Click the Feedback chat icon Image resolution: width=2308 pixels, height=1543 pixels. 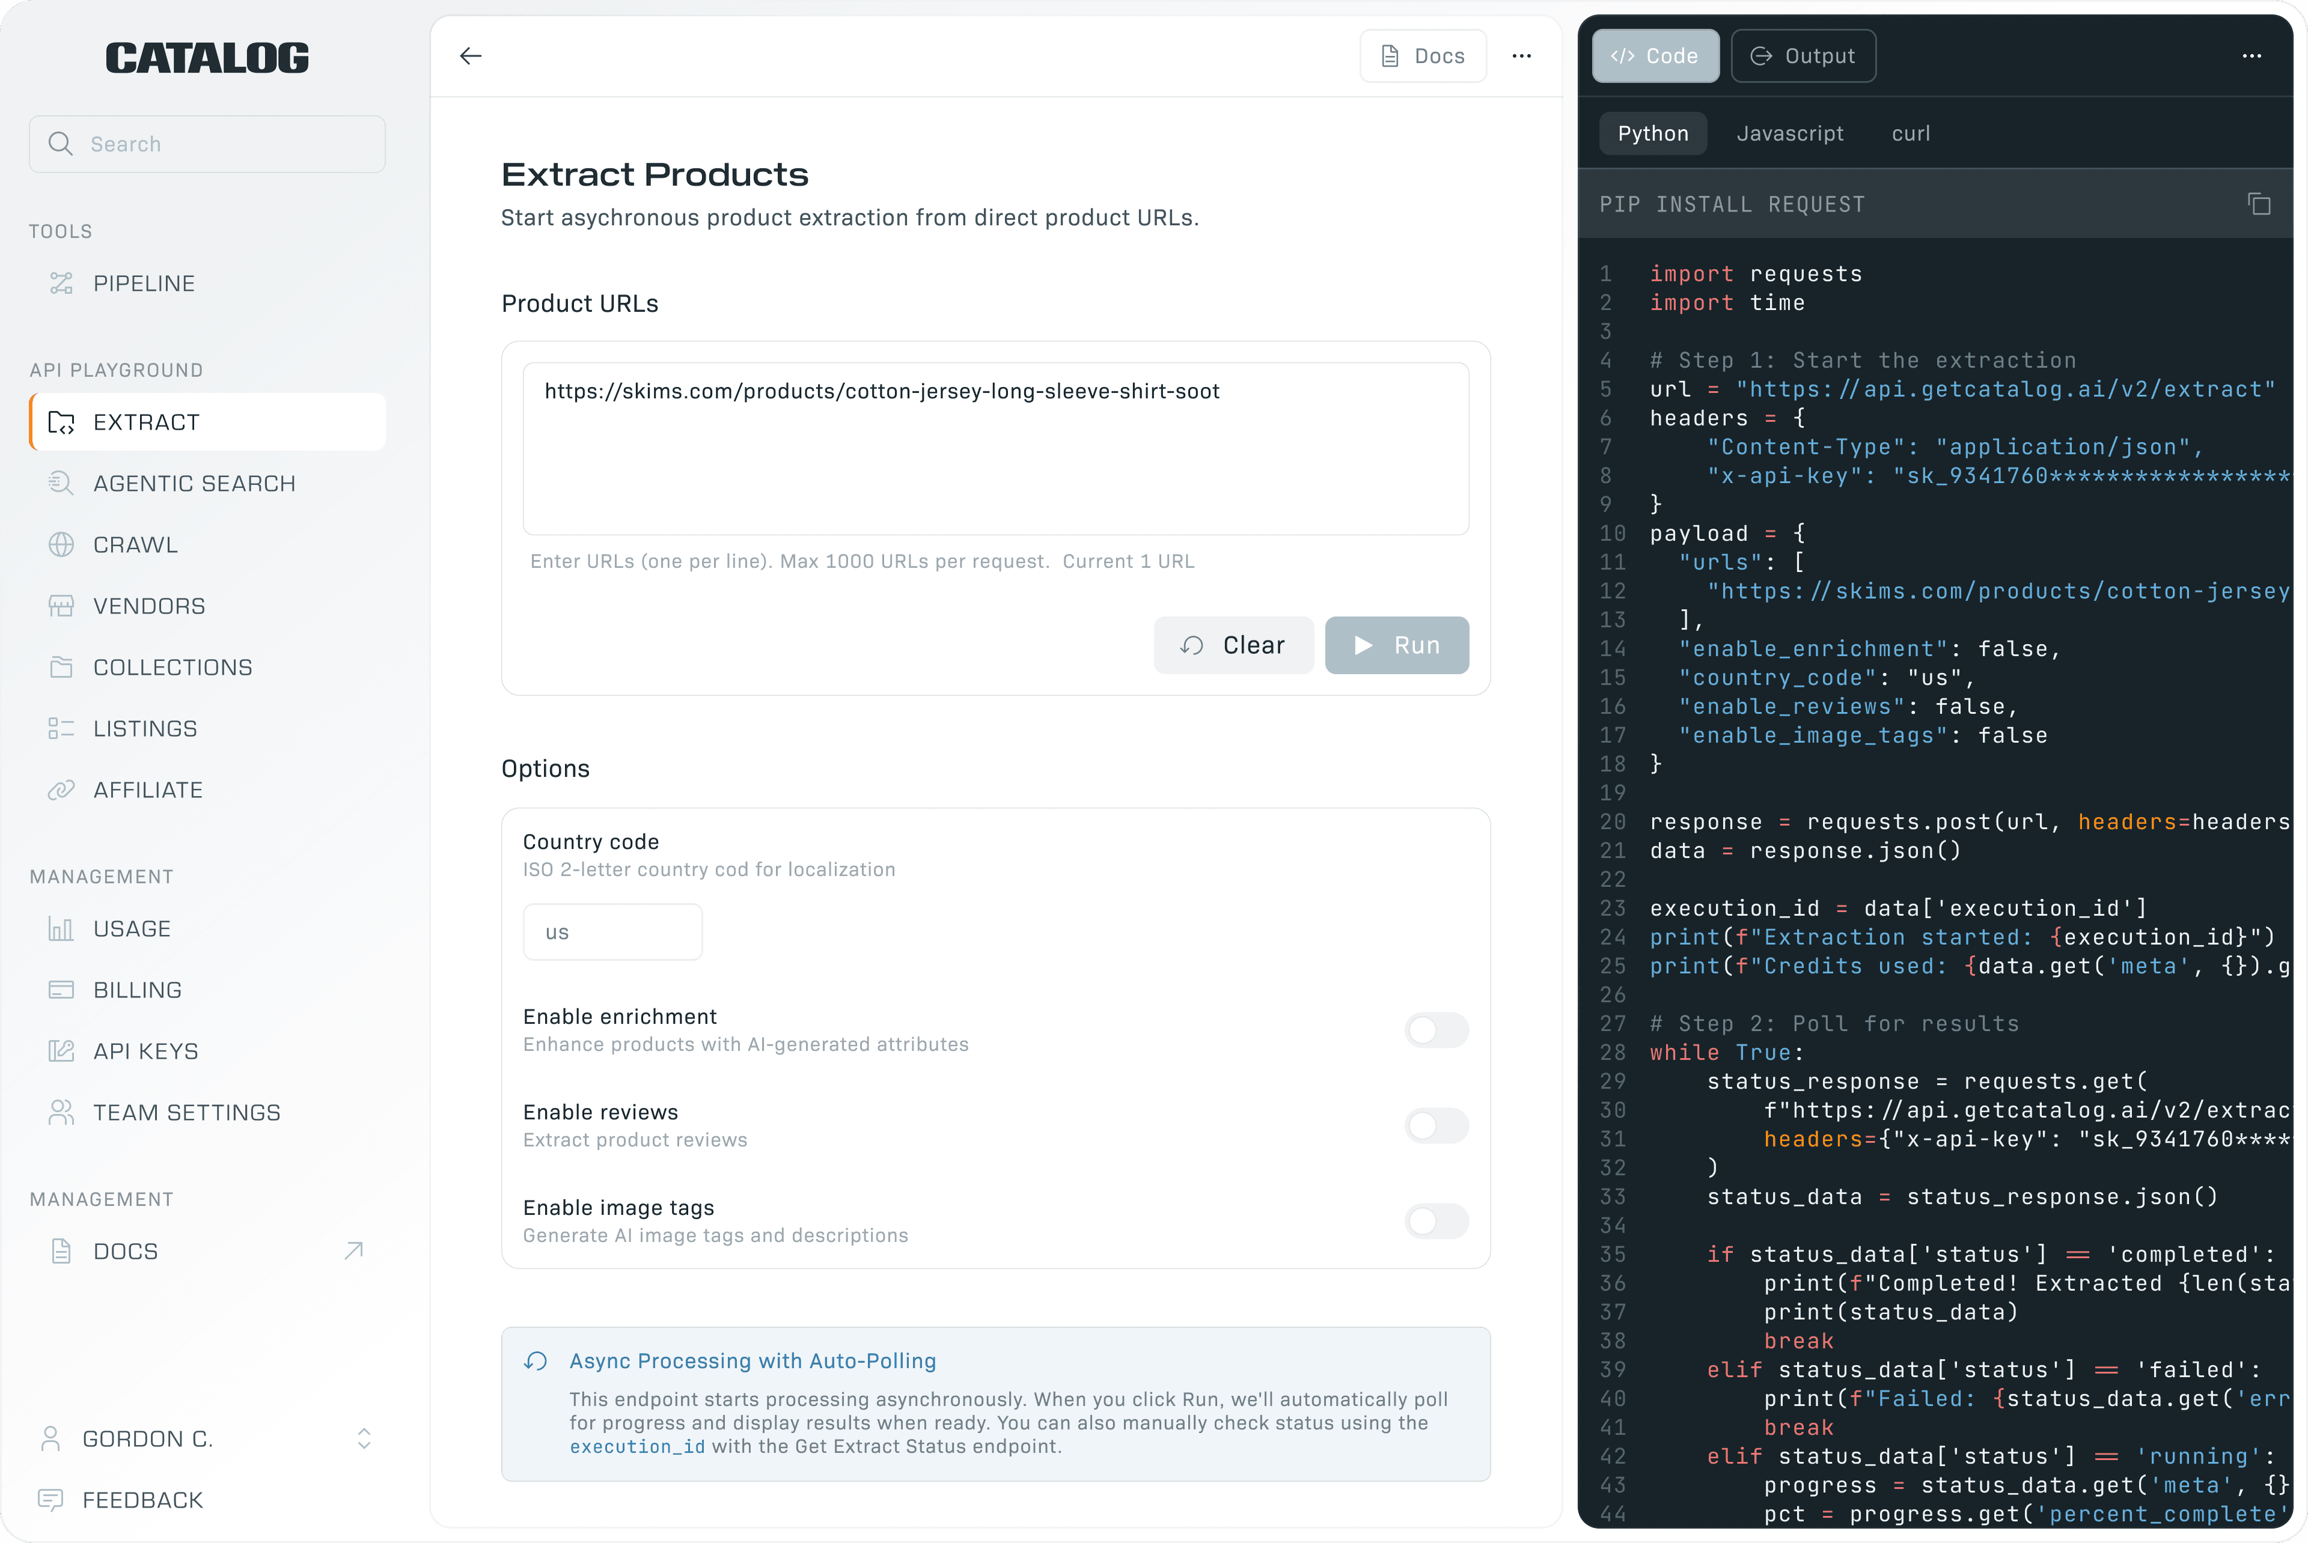click(x=50, y=1500)
